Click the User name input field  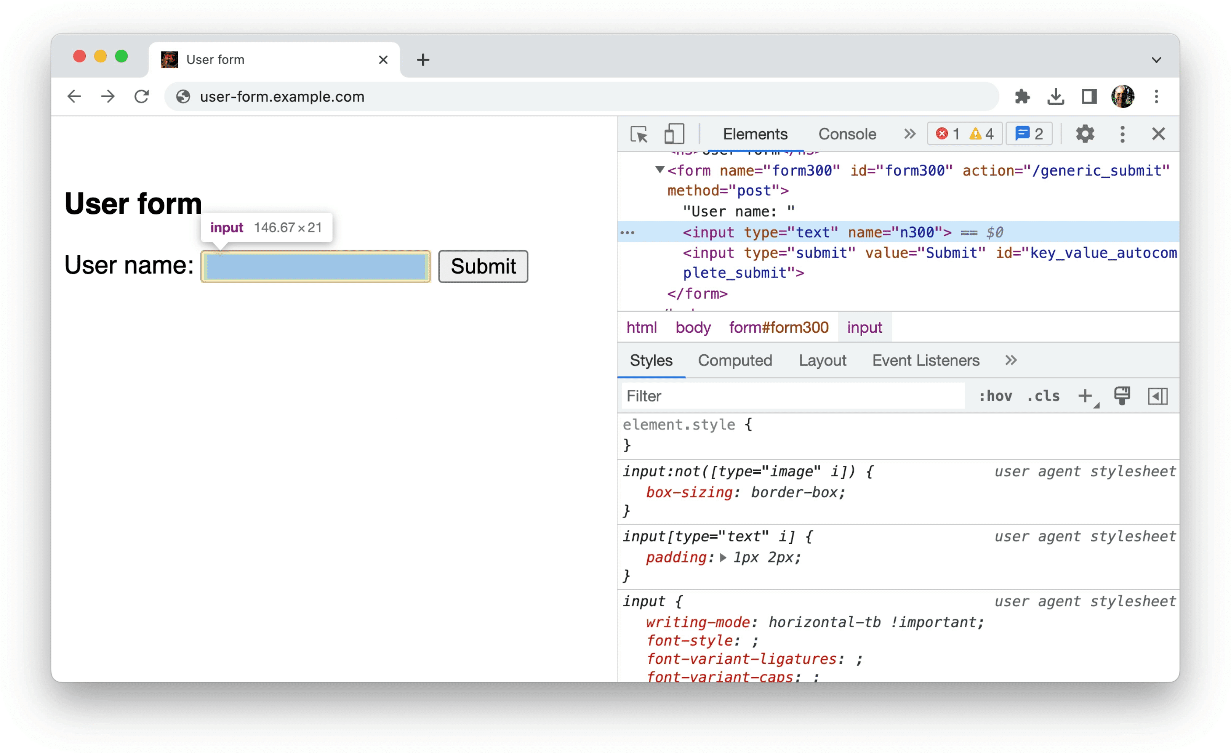[x=315, y=266]
